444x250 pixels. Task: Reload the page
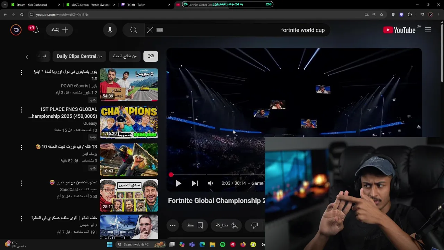22,15
